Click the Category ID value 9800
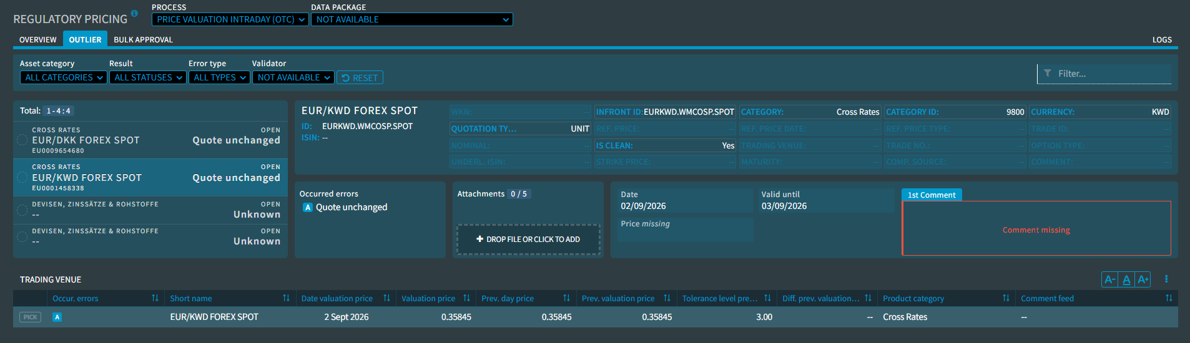Screen dimensions: 1190x343 [1015, 112]
